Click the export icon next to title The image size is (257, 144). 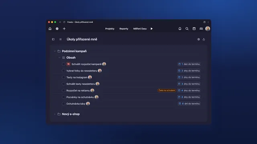tap(204, 39)
